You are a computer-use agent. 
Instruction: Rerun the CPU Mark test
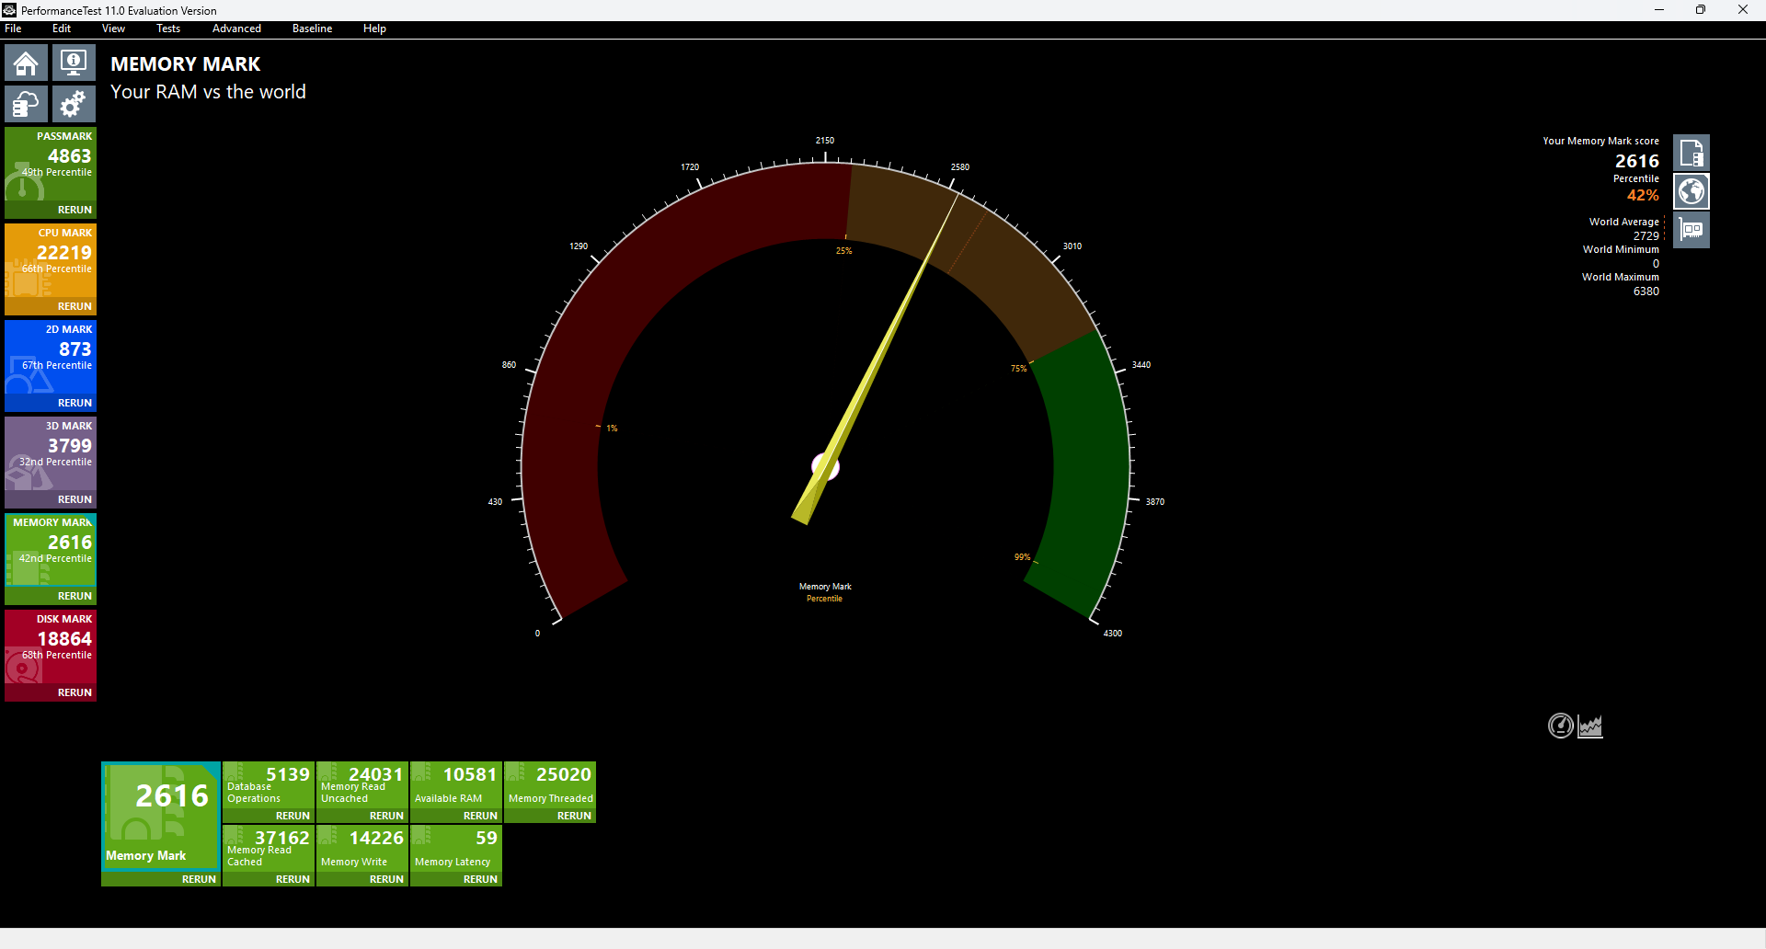(75, 306)
